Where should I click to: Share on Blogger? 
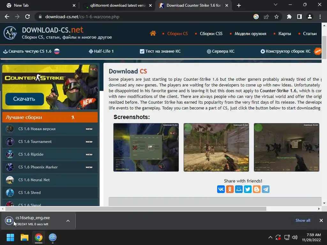point(257,189)
